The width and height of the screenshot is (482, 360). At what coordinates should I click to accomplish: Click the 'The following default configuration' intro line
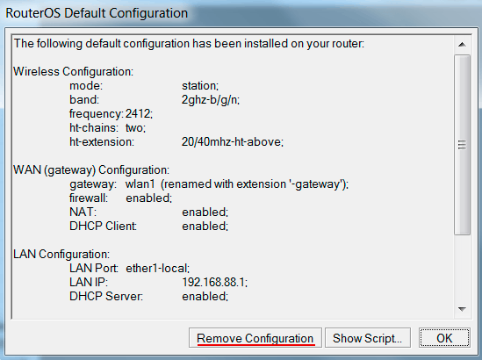(x=189, y=44)
